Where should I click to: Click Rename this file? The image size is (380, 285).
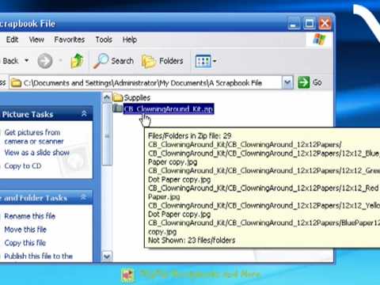coord(29,216)
